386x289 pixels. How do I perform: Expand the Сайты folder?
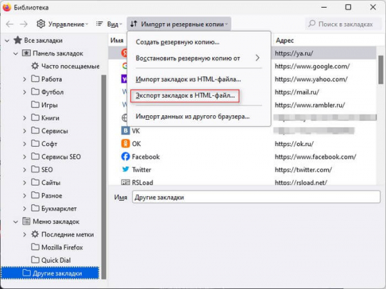(24, 183)
